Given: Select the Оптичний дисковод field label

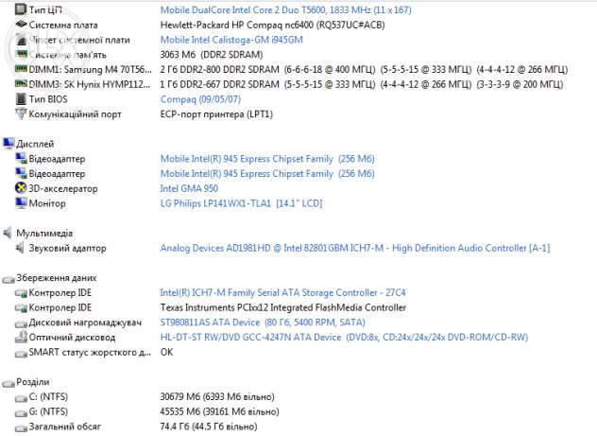Looking at the screenshot, I should tap(72, 338).
